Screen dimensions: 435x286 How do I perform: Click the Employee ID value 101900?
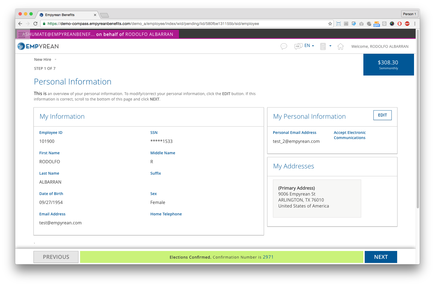click(47, 141)
